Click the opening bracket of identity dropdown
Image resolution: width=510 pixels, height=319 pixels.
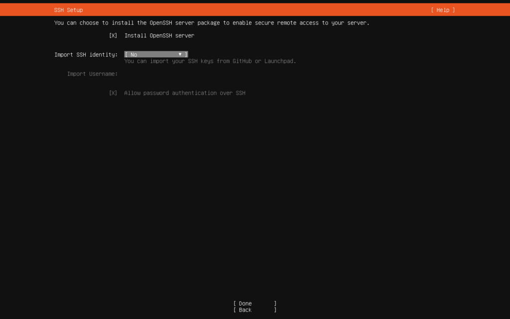click(126, 54)
